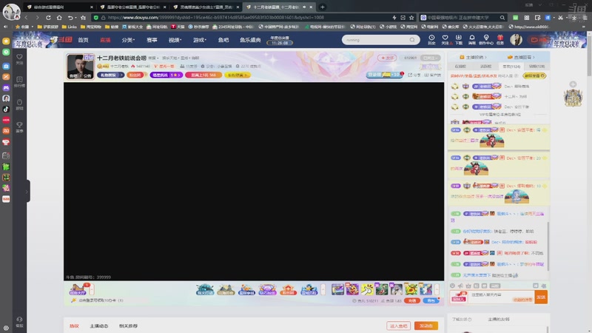Open the followed-channels heart icon in the header
This screenshot has width=592, height=333.
point(445,39)
